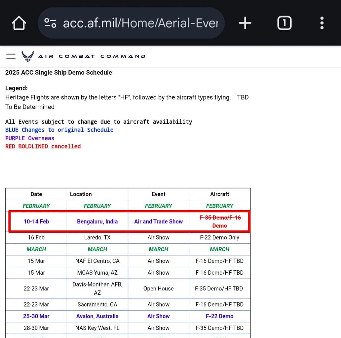Open a new tab with plus icon
Image resolution: width=341 pixels, height=338 pixels.
[245, 23]
